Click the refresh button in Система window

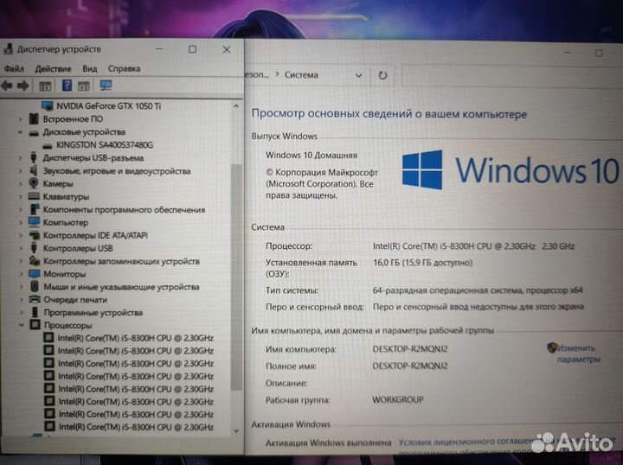click(x=382, y=75)
